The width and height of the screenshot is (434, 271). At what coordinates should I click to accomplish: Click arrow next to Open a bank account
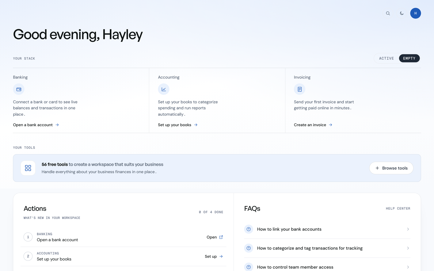pos(57,125)
